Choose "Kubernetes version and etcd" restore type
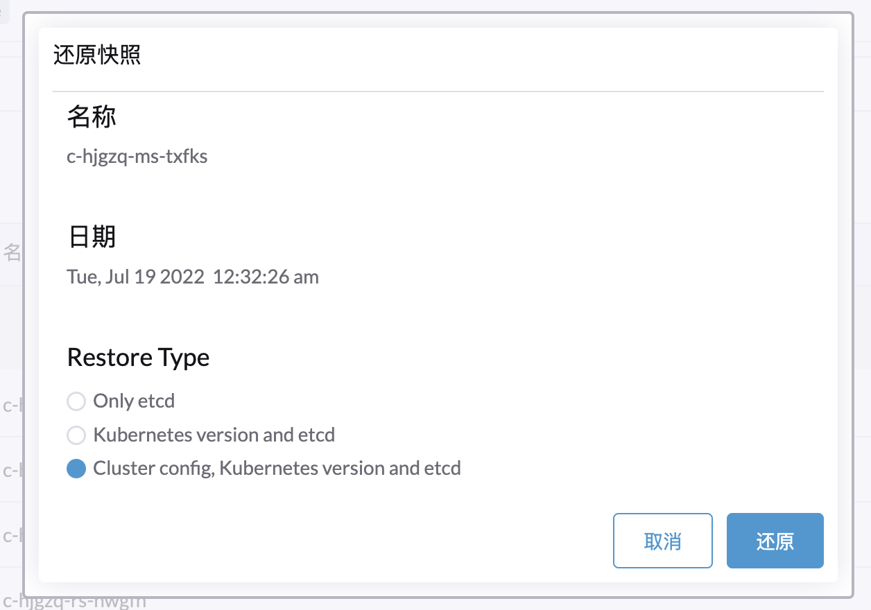The height and width of the screenshot is (610, 871). pos(76,435)
